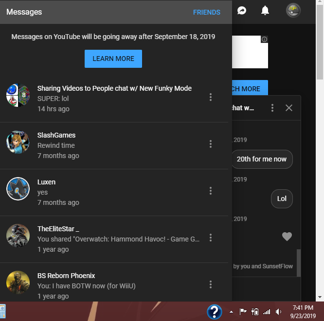Open three-dot menu in open chat header
This screenshot has height=321, width=324.
[x=272, y=108]
